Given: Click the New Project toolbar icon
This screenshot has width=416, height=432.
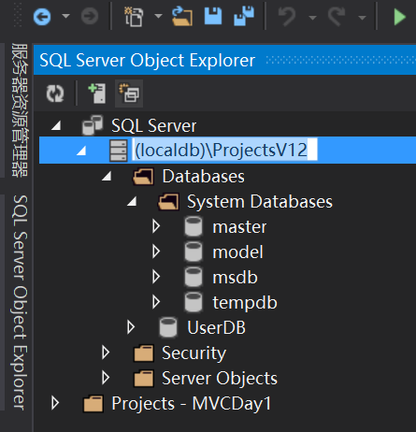Looking at the screenshot, I should [134, 16].
